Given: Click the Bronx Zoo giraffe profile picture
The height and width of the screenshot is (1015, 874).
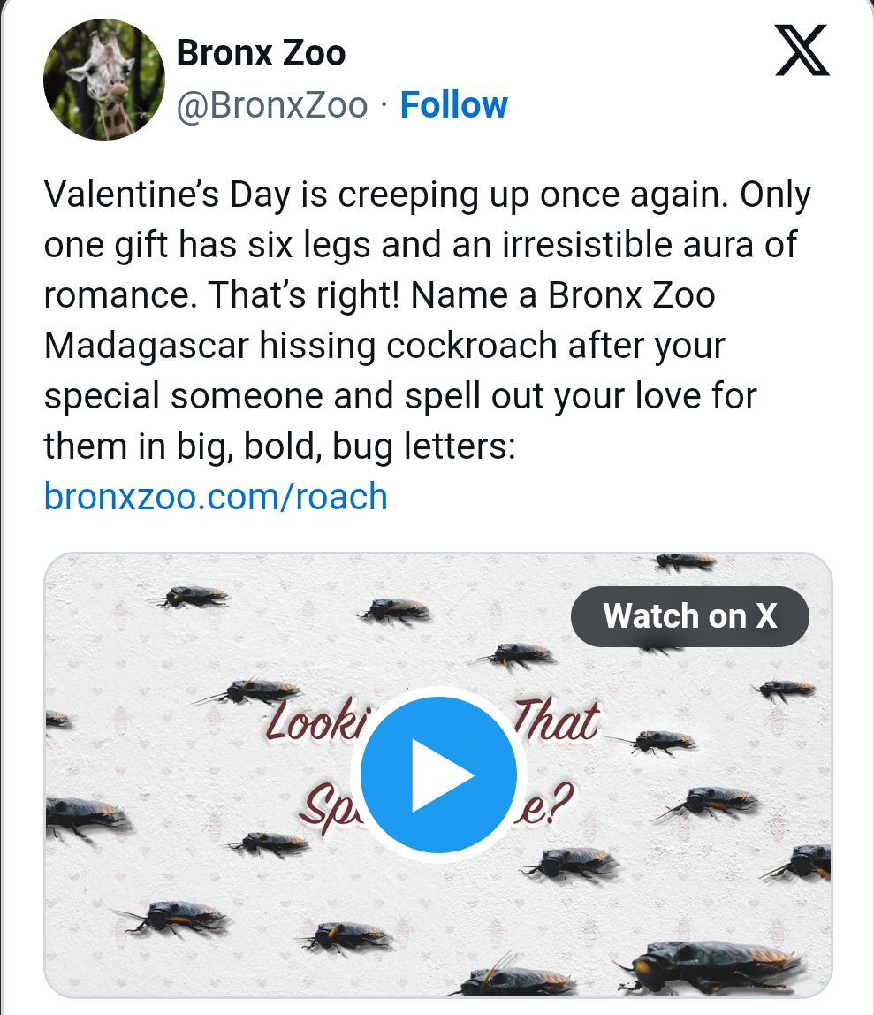Looking at the screenshot, I should (x=104, y=80).
